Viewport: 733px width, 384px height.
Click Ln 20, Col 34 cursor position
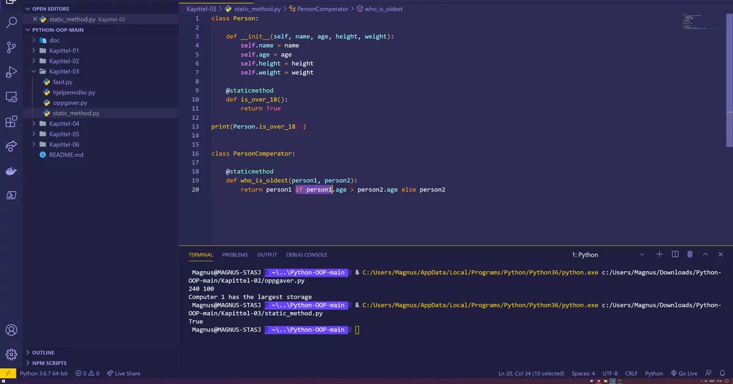(531, 373)
